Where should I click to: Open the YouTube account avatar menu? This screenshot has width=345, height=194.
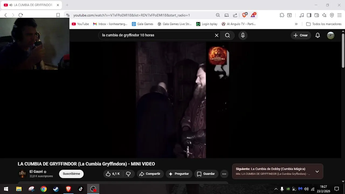coord(331,35)
